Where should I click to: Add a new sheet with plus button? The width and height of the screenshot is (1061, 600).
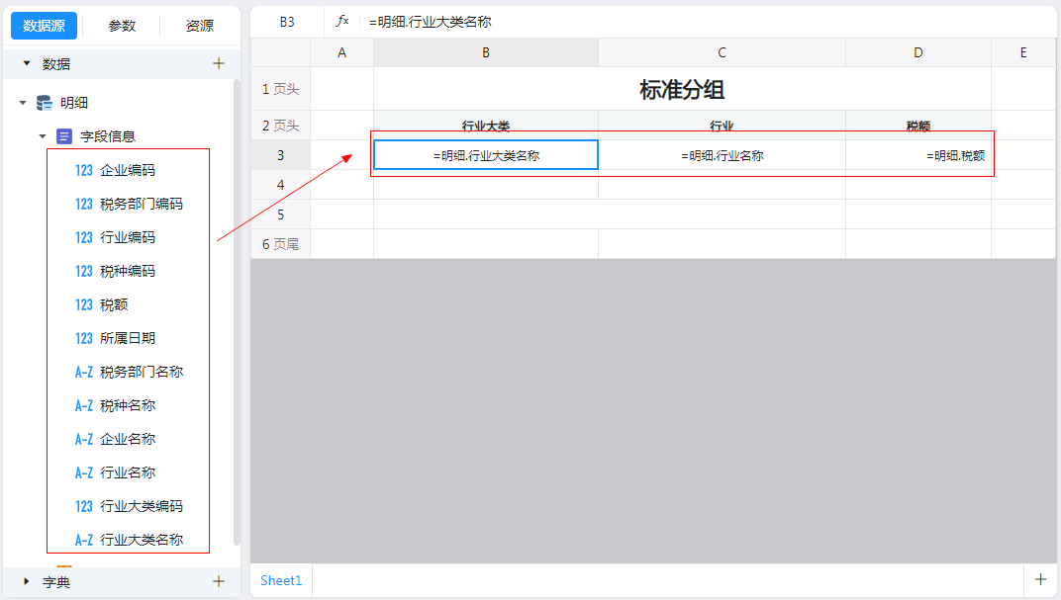coord(1040,580)
